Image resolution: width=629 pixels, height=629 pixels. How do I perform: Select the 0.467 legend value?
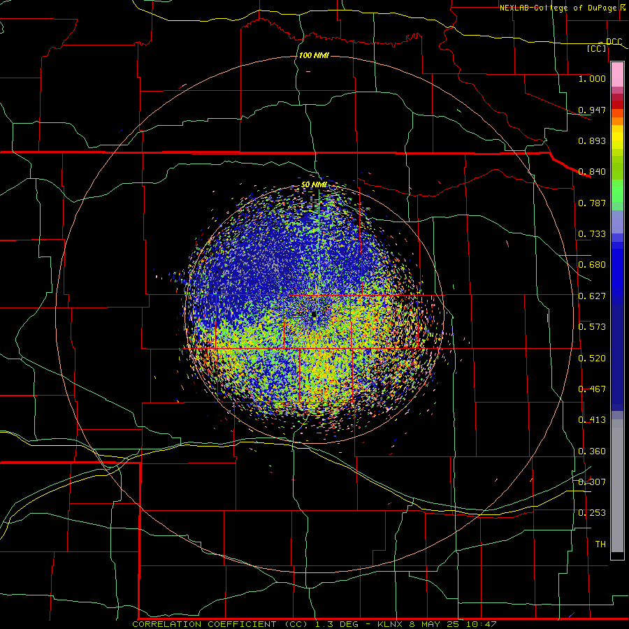point(592,389)
